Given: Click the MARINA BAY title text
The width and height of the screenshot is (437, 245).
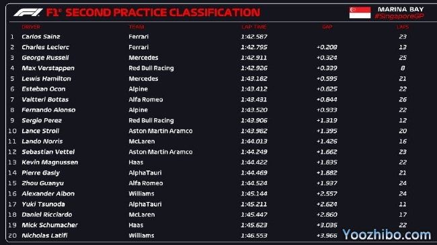Looking at the screenshot, I should click(x=401, y=9).
